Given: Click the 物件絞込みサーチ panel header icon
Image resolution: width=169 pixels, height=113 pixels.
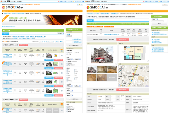Looking at the screenshot, I should click(x=67, y=29).
